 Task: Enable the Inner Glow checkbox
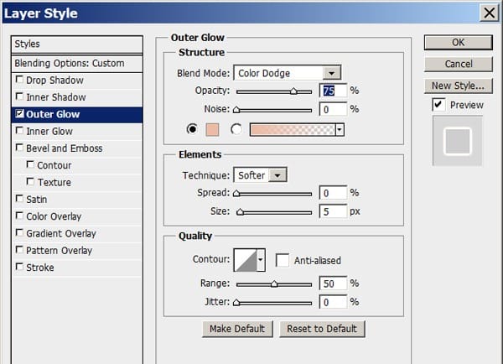[x=19, y=131]
